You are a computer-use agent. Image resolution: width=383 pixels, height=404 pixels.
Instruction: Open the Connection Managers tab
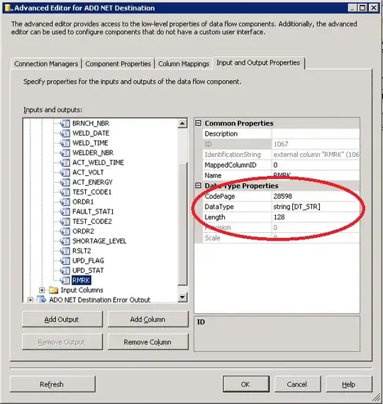(x=46, y=64)
